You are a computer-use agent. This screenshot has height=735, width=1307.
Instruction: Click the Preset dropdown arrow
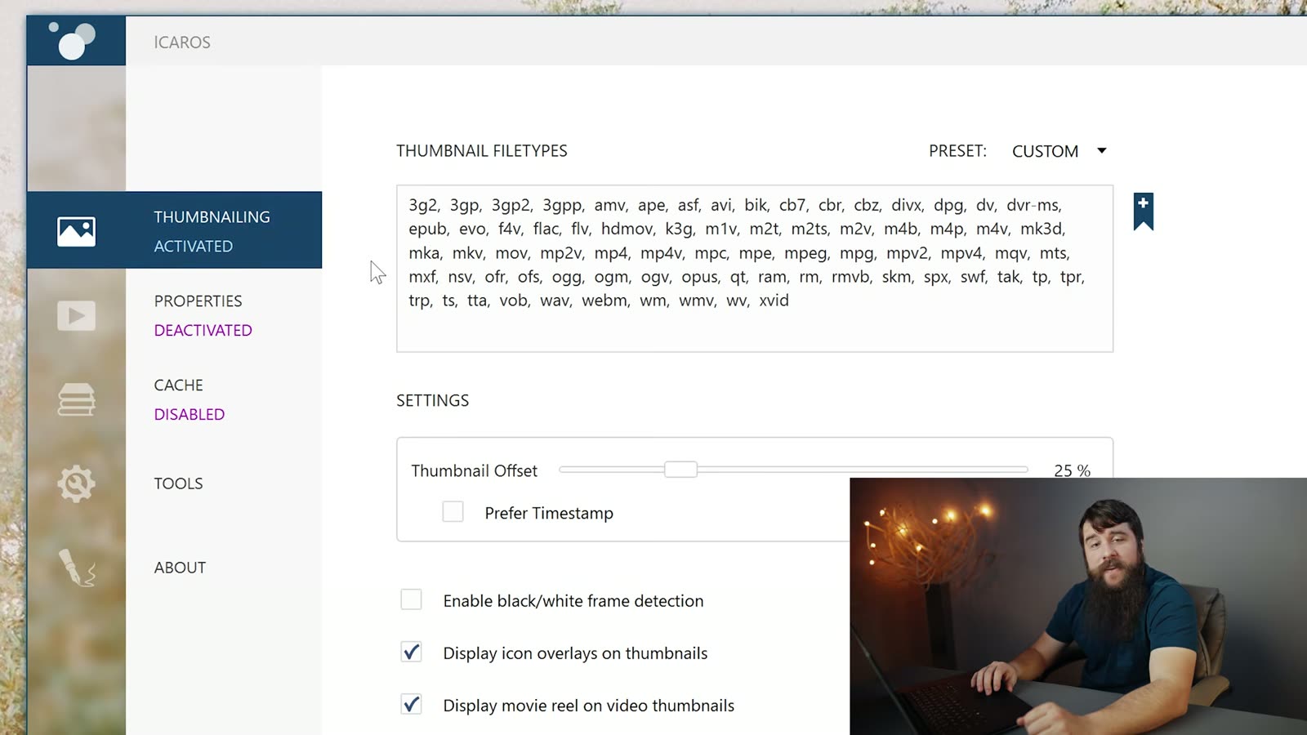click(1101, 151)
